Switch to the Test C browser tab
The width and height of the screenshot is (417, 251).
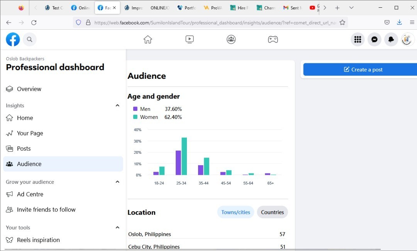[x=54, y=8]
